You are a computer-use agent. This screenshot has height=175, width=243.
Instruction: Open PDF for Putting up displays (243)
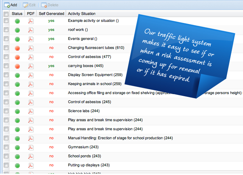coord(31,166)
